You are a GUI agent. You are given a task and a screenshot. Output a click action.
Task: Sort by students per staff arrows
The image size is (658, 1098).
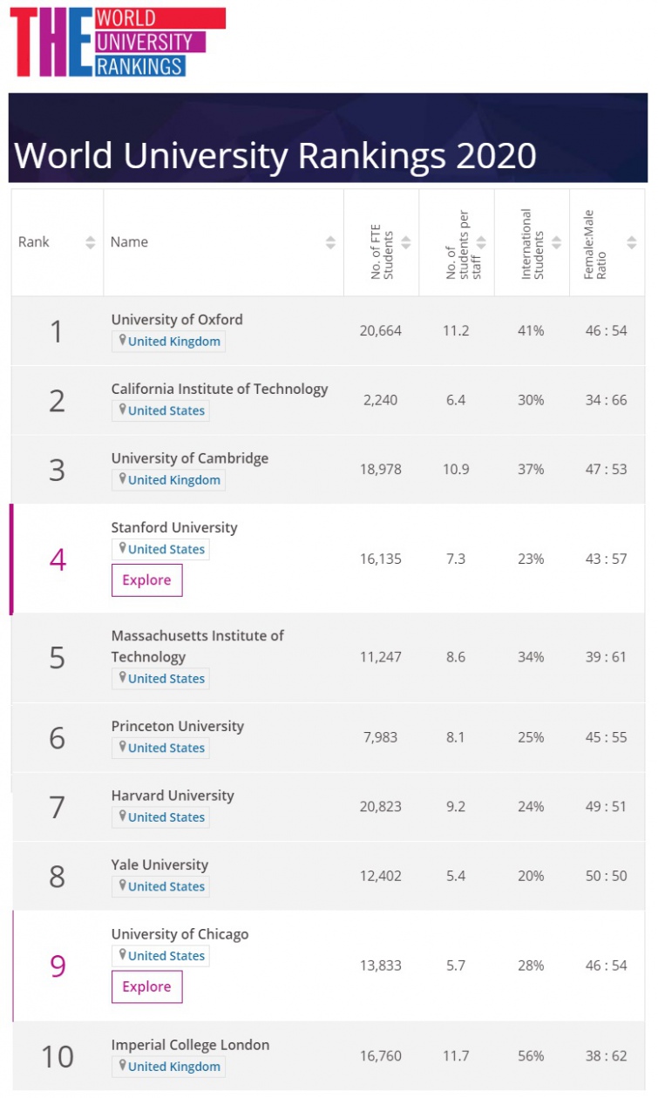(481, 242)
